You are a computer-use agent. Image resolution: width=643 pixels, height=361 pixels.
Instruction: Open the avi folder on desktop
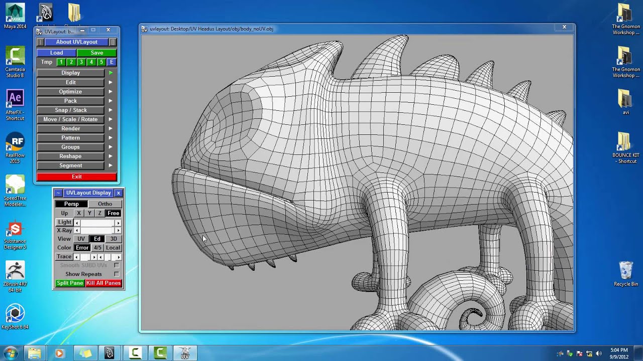click(x=625, y=102)
